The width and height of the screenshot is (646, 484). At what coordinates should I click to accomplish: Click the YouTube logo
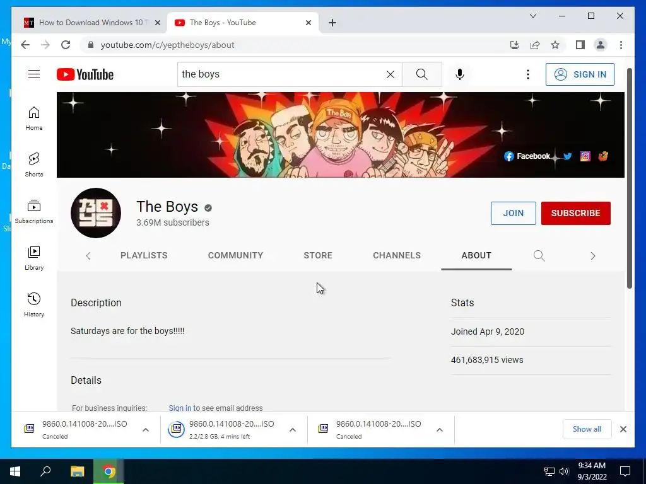pyautogui.click(x=85, y=74)
